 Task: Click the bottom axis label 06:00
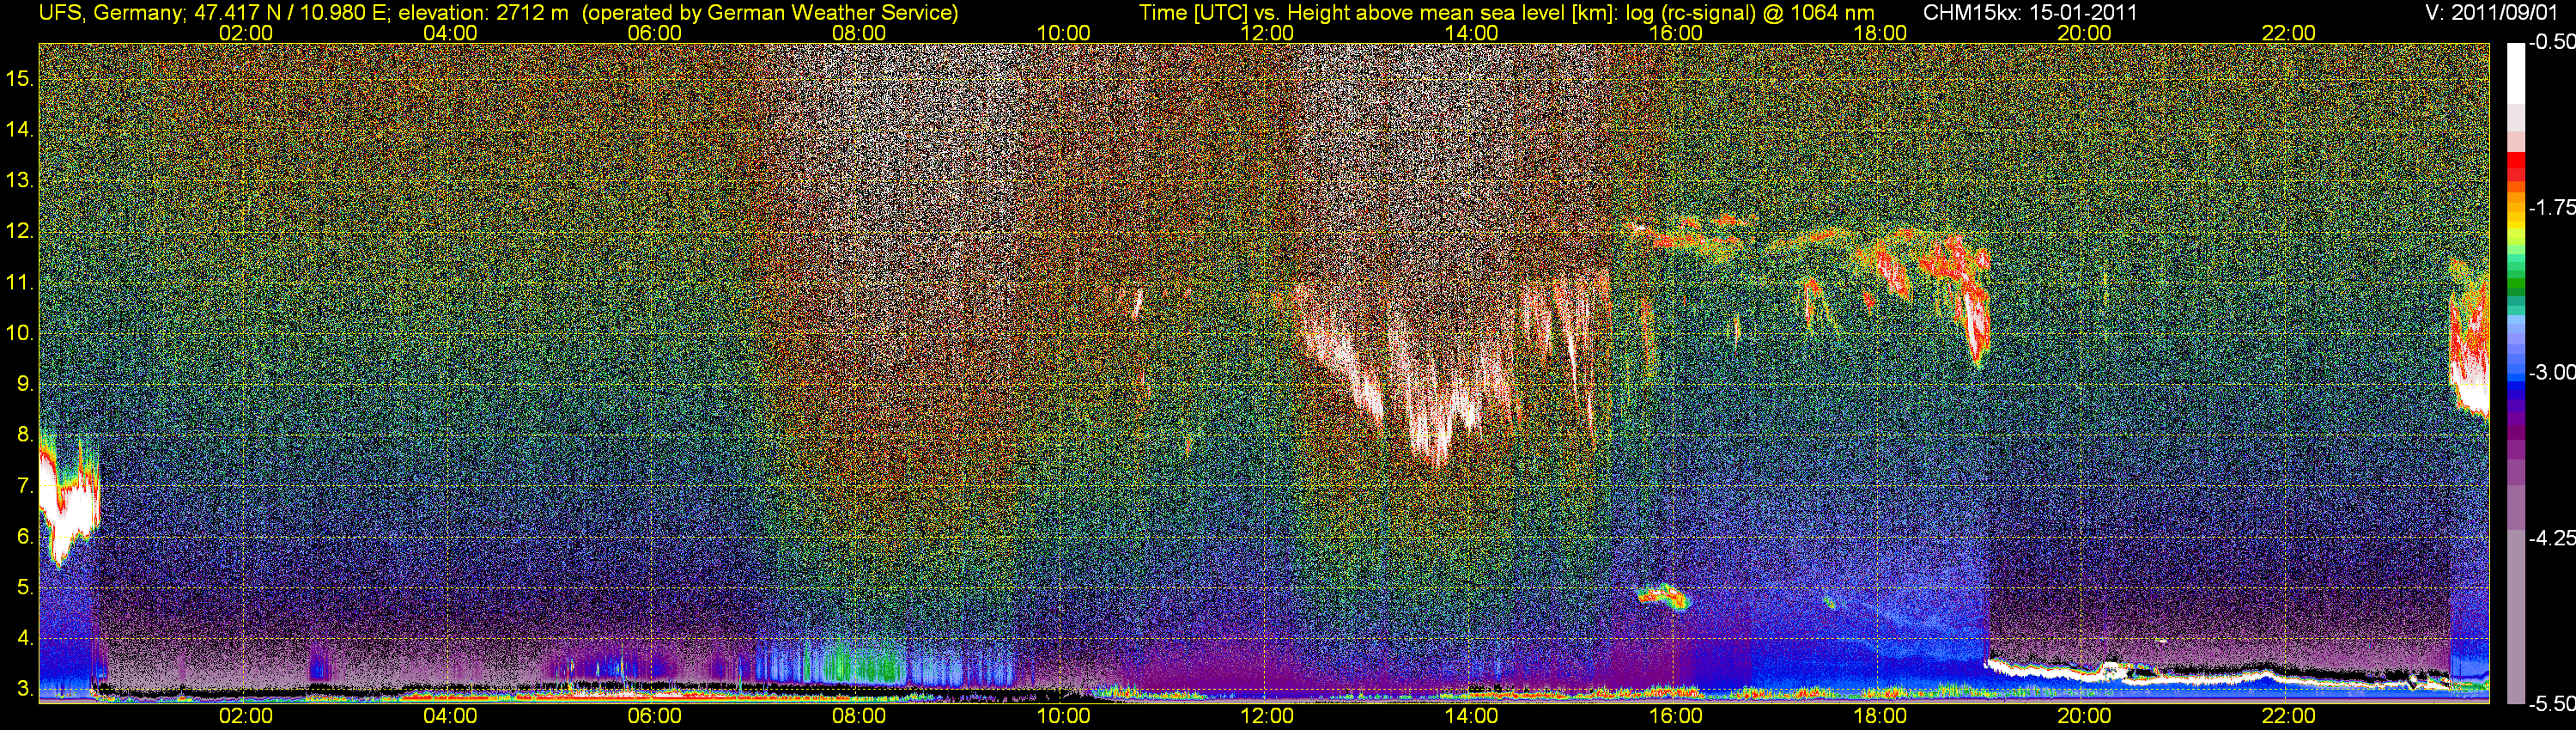(655, 716)
